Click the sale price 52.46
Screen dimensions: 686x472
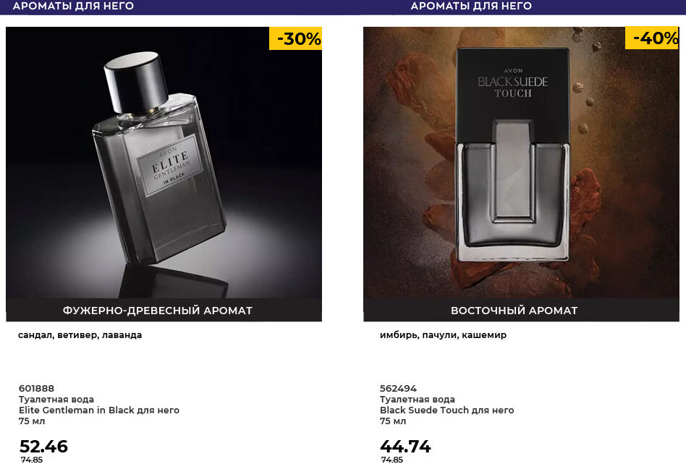point(43,447)
